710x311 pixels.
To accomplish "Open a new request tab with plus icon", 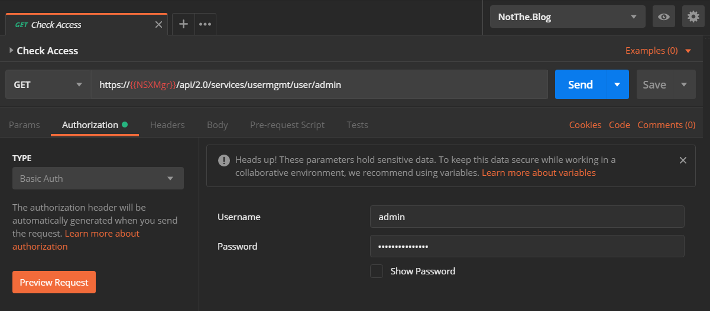I will [183, 24].
